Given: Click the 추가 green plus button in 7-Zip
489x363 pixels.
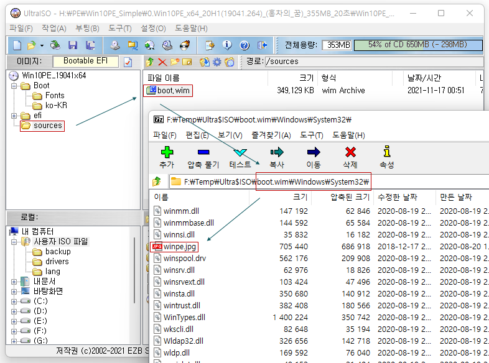Looking at the screenshot, I should 167,157.
